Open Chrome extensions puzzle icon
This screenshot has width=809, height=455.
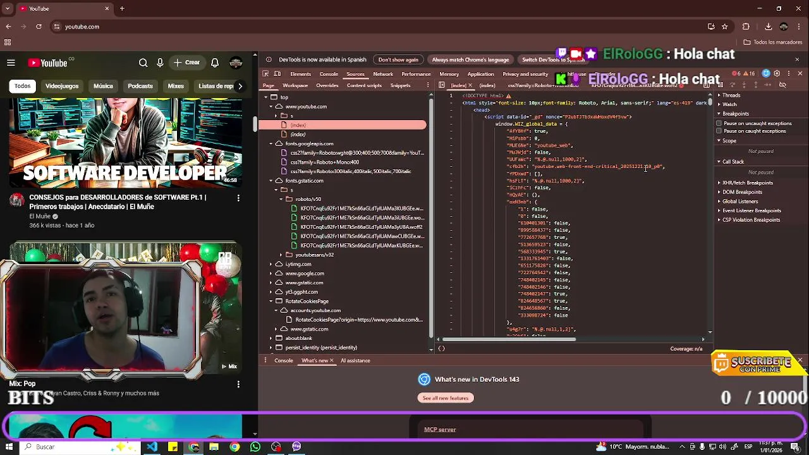[x=746, y=27]
